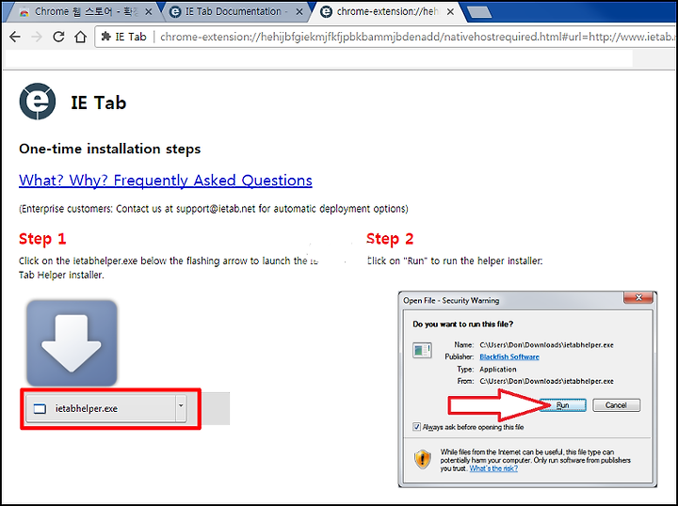Click the 'Application' type value in dialog

click(x=498, y=369)
